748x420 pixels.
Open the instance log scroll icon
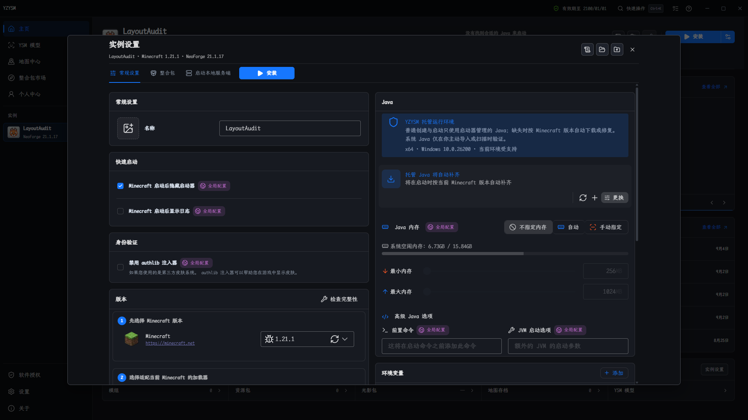(587, 49)
